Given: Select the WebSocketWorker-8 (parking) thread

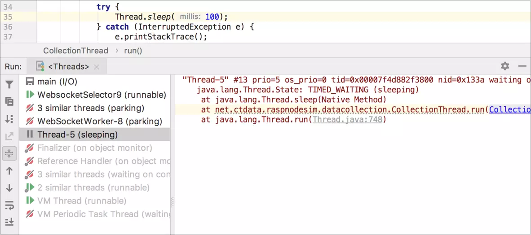Looking at the screenshot, I should click(99, 122).
